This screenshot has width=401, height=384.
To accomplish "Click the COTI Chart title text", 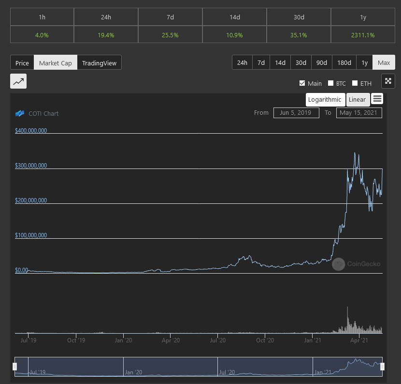I will 43,114.
